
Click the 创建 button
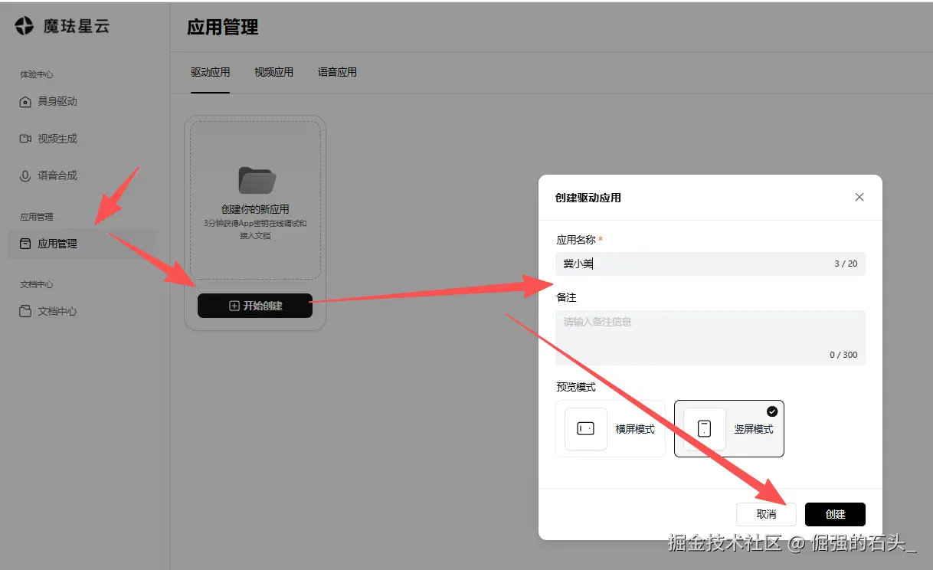(x=835, y=514)
